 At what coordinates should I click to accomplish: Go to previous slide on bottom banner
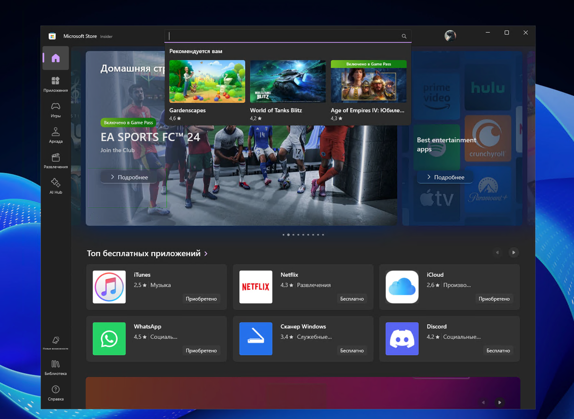tap(483, 402)
